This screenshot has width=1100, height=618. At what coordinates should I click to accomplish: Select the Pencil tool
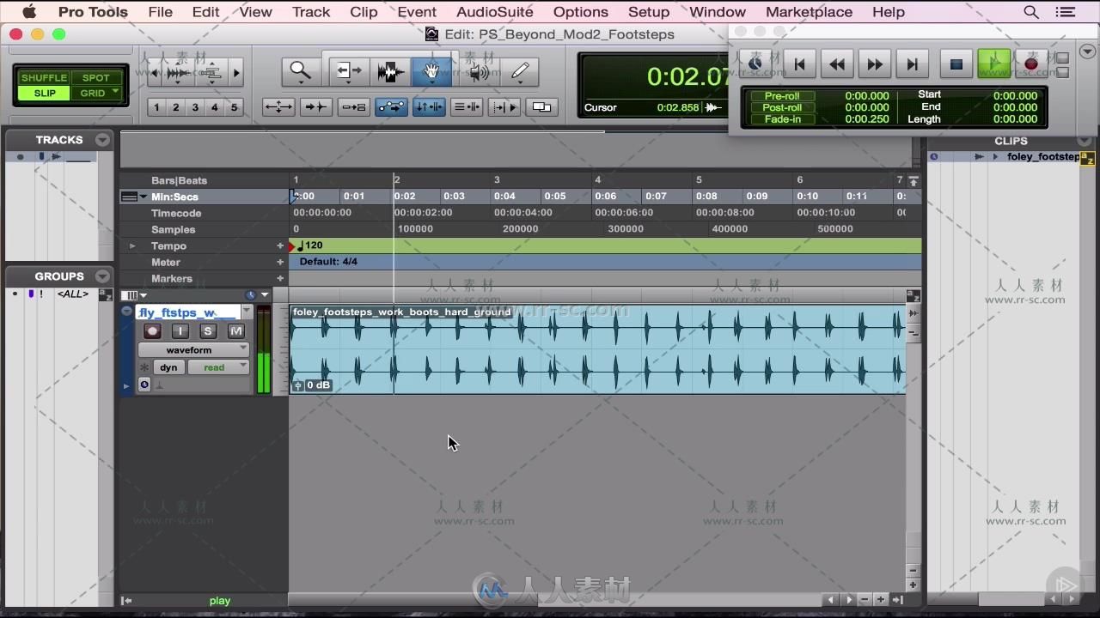coord(519,71)
